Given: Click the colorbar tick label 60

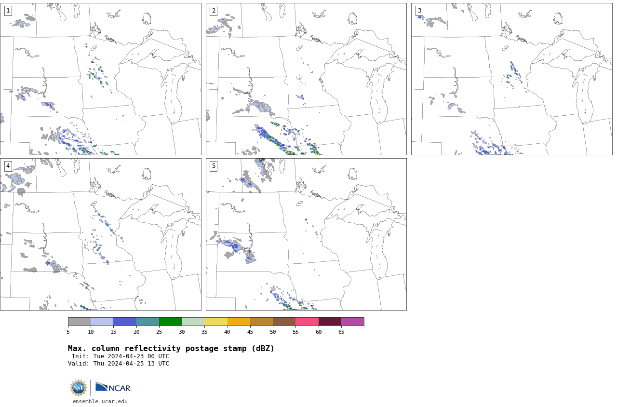Looking at the screenshot, I should (319, 332).
